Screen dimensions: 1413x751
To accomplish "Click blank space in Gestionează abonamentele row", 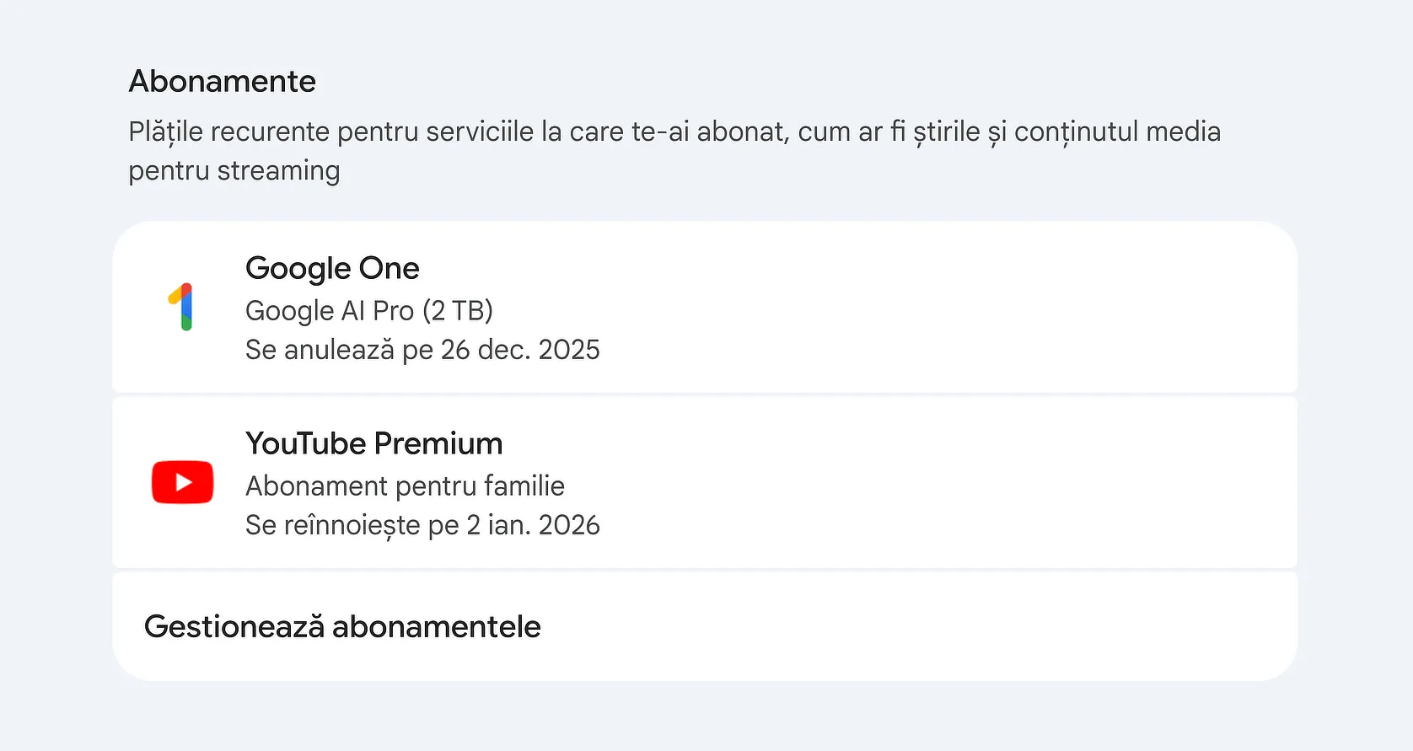I will (x=927, y=626).
